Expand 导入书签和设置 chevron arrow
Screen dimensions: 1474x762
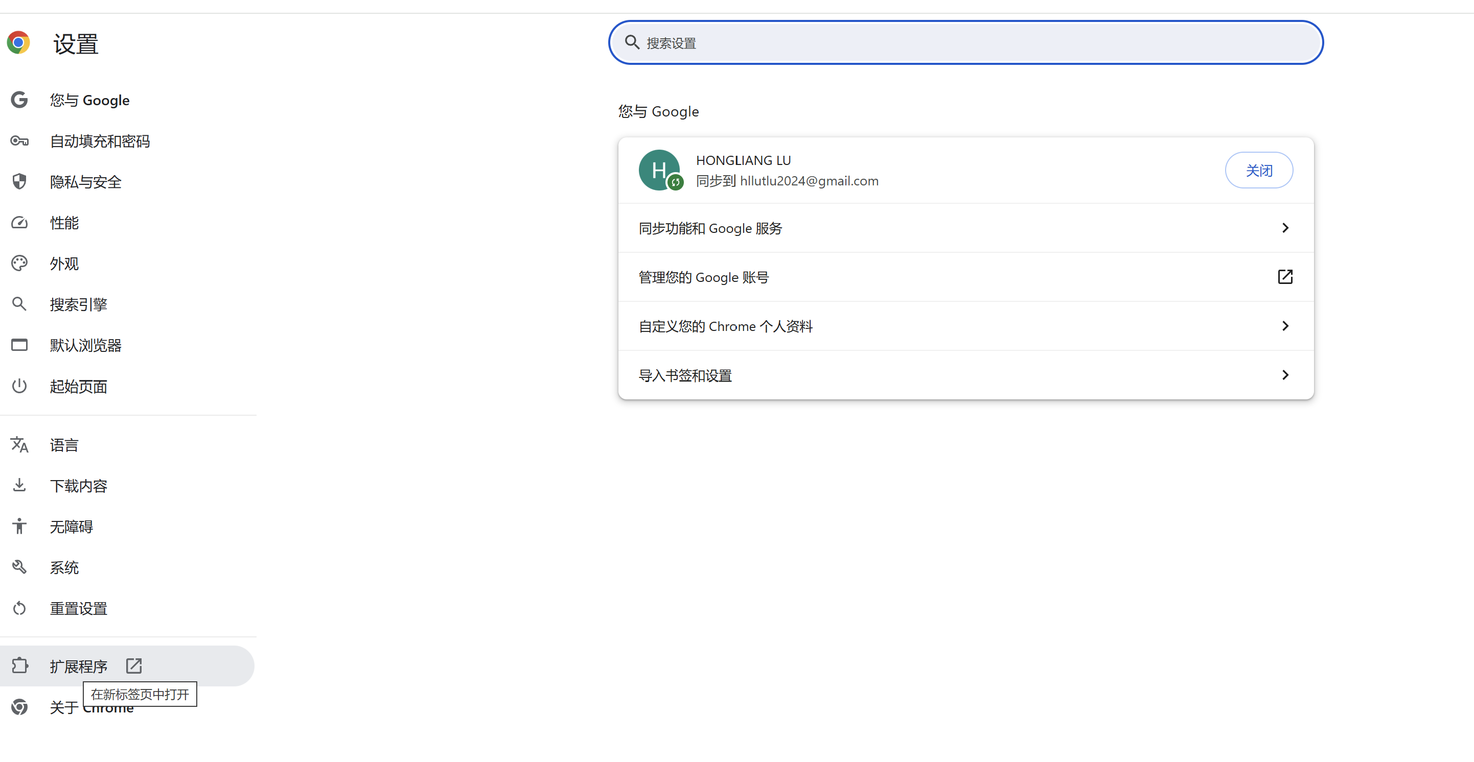click(1284, 375)
